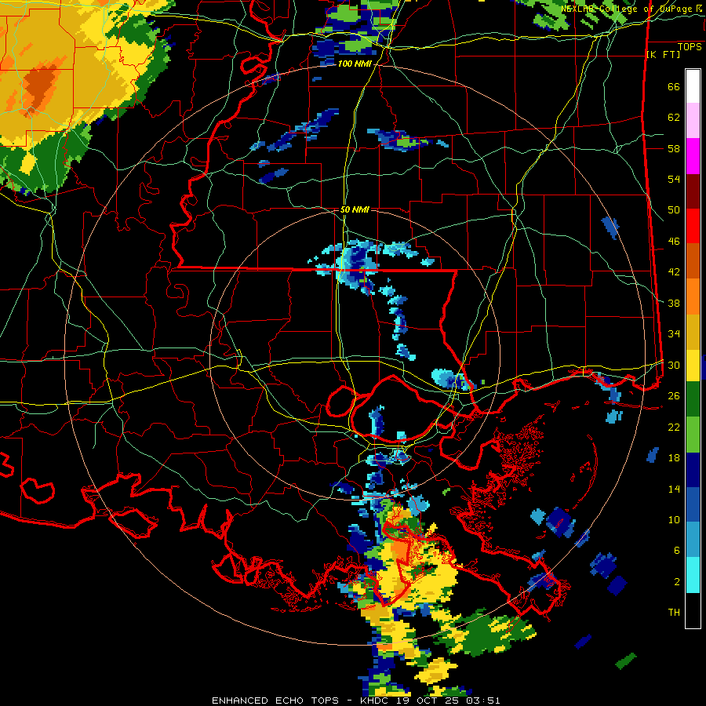Click the legend value '2'
The width and height of the screenshot is (706, 706).
click(677, 582)
